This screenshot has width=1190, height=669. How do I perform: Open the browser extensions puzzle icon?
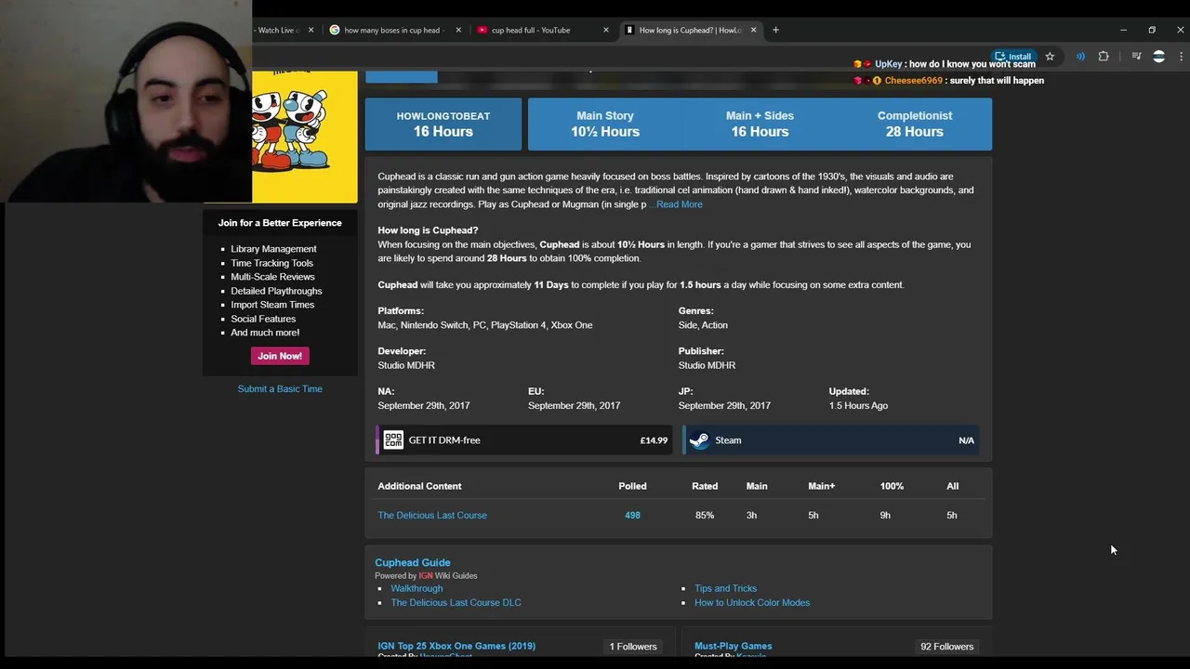tap(1104, 57)
